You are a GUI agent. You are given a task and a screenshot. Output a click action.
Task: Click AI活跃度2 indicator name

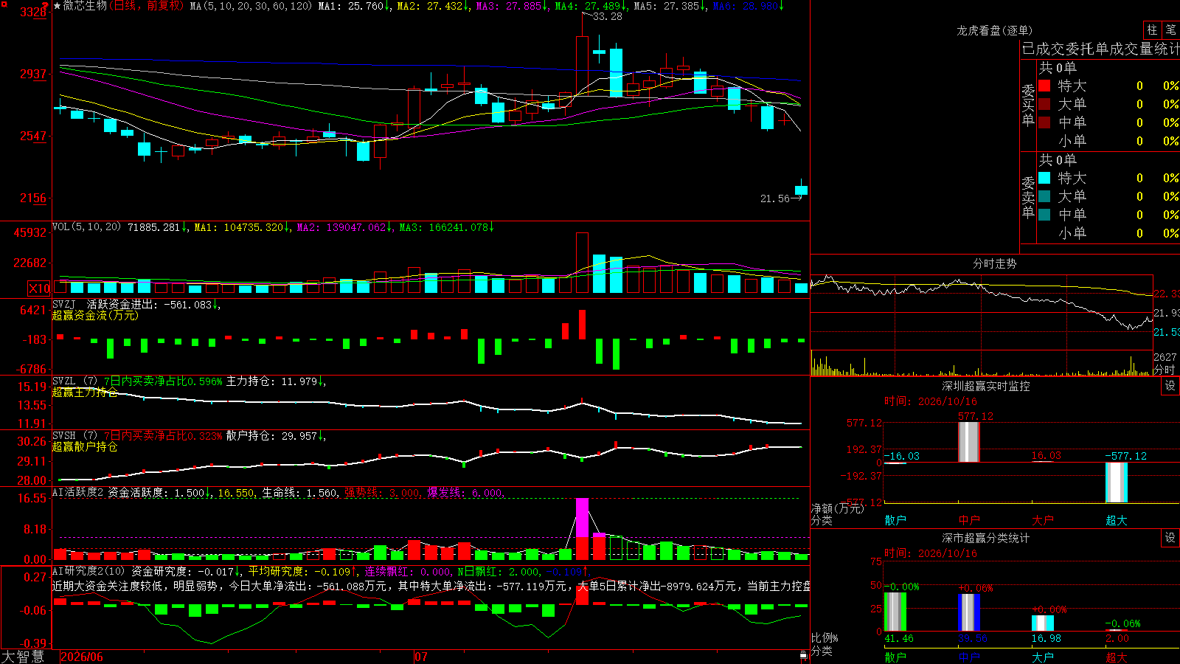click(x=77, y=492)
